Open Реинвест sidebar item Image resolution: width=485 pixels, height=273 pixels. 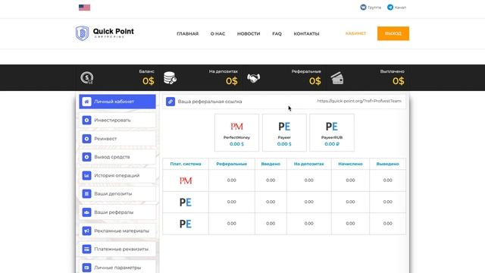pyautogui.click(x=117, y=139)
